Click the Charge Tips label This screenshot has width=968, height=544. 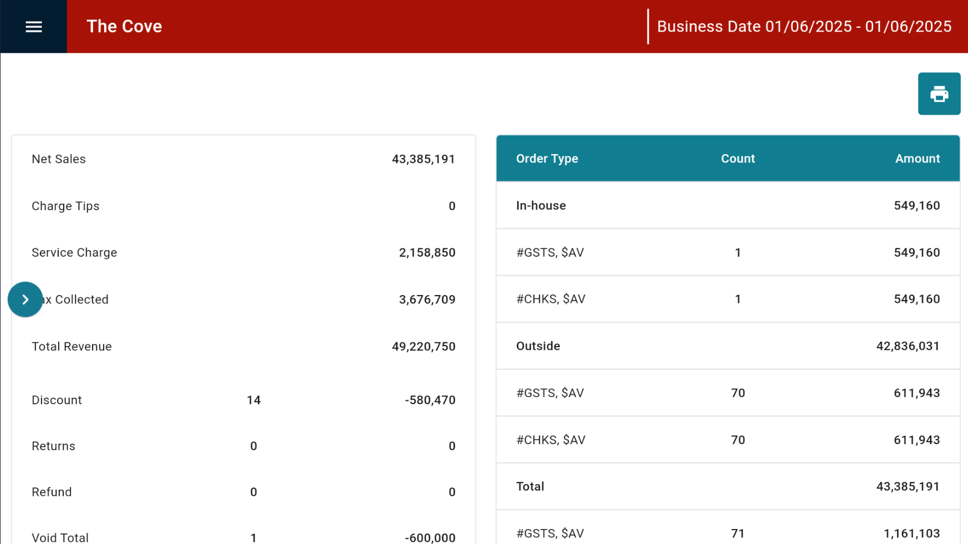click(65, 206)
